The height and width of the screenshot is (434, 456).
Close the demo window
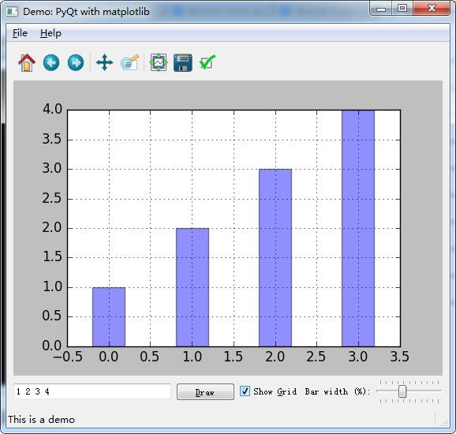pyautogui.click(x=432, y=9)
